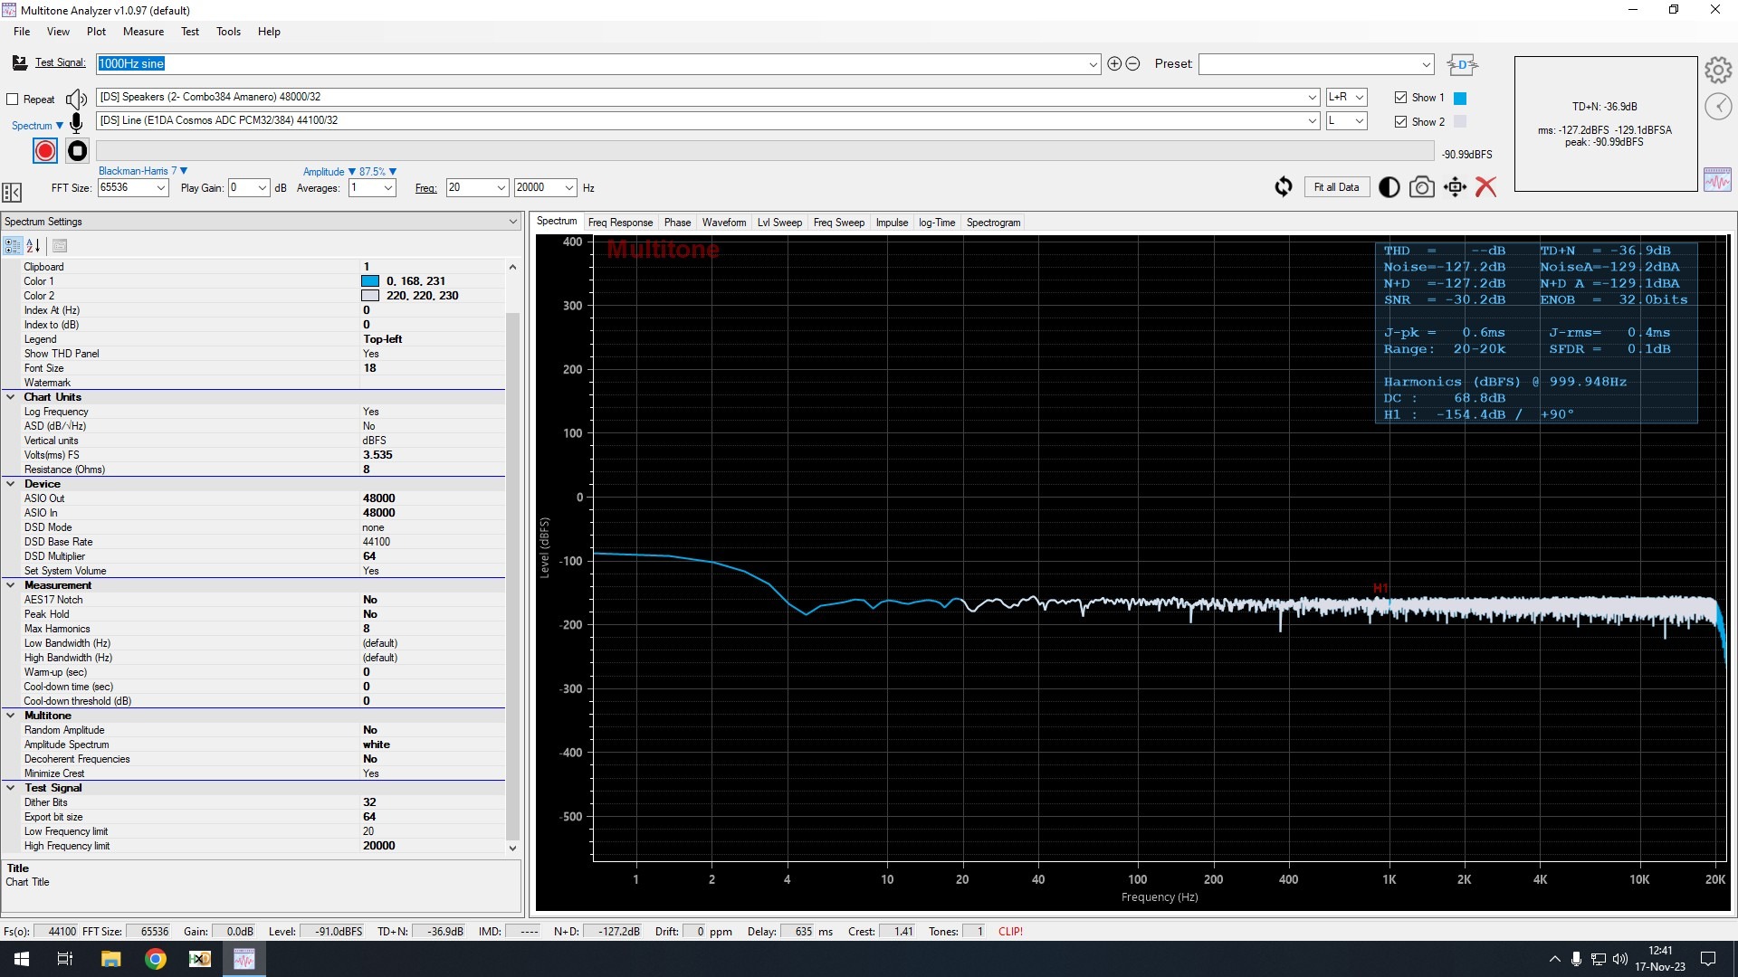The height and width of the screenshot is (977, 1738).
Task: Click the Freq range link label
Action: click(x=425, y=188)
